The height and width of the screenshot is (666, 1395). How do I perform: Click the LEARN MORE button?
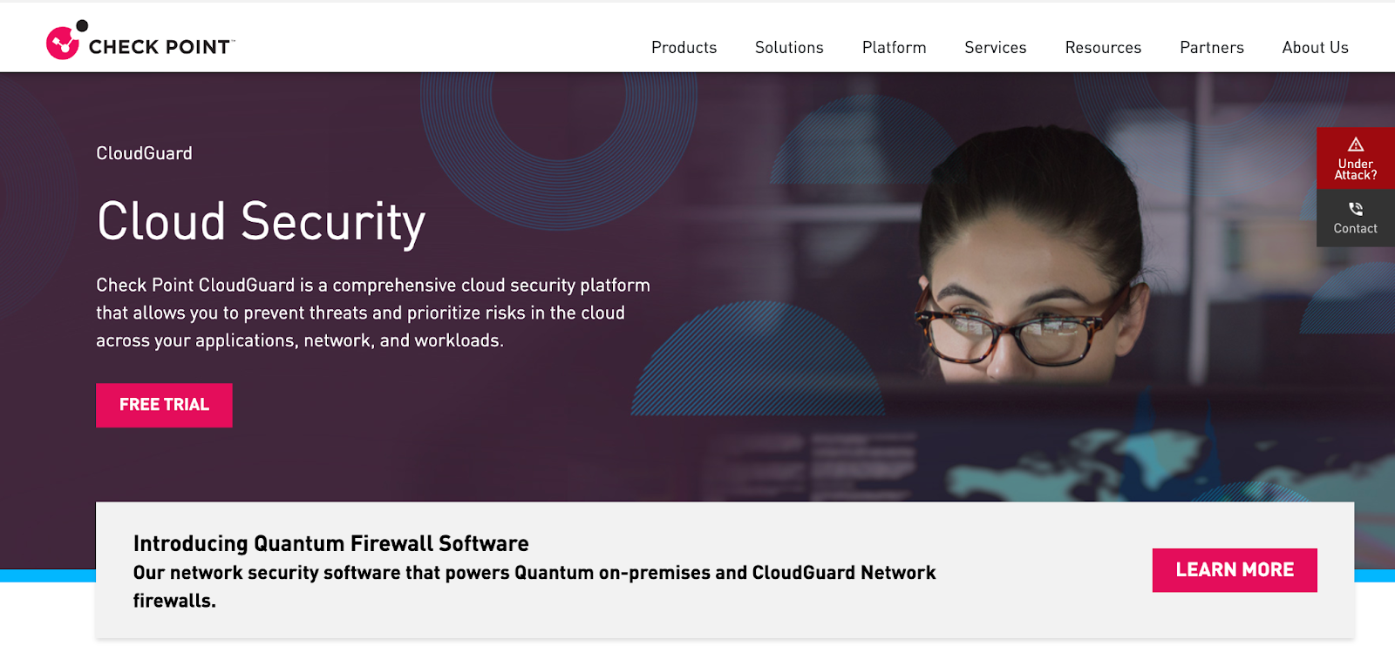pyautogui.click(x=1235, y=570)
